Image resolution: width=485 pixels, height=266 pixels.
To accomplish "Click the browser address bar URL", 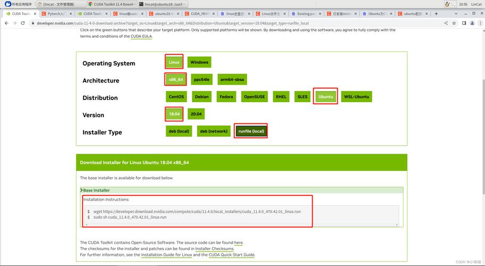I will coord(172,23).
